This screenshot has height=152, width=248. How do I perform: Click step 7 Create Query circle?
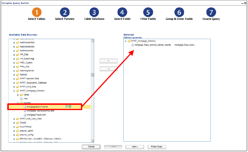tap(211, 12)
